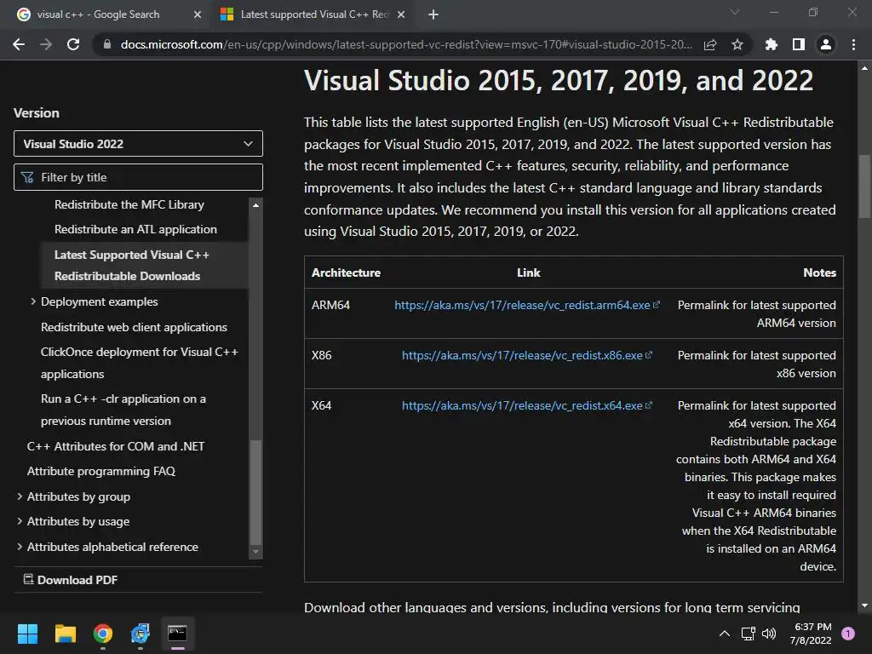
Task: Open Chrome from the taskbar
Action: click(103, 634)
